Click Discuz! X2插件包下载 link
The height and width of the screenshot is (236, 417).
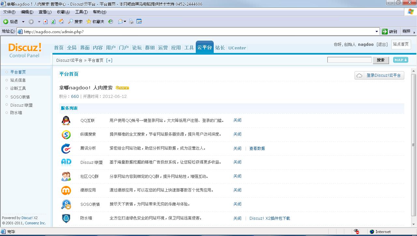(x=270, y=218)
